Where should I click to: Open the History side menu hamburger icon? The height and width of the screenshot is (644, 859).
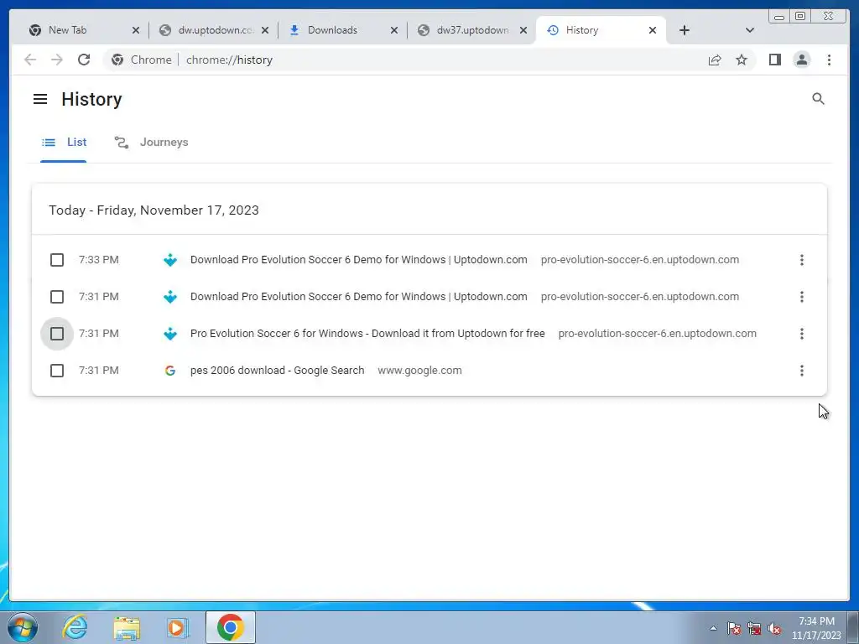pos(40,99)
